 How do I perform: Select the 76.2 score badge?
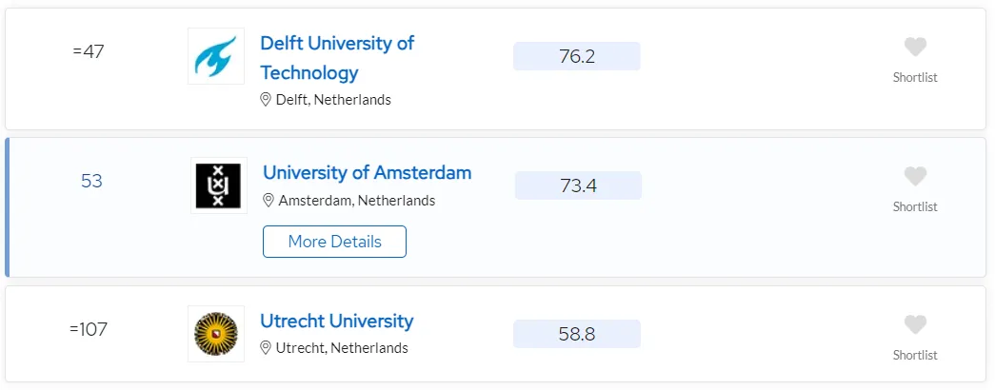(x=577, y=56)
